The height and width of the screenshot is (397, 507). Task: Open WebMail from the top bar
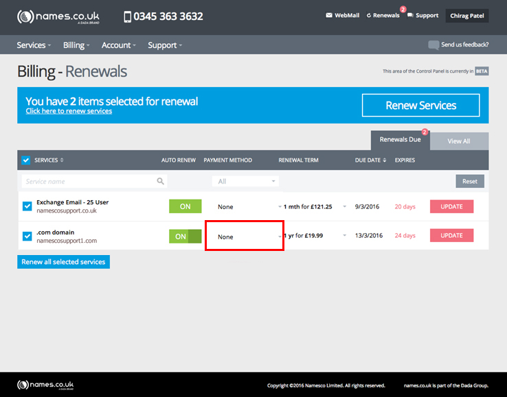tap(342, 15)
